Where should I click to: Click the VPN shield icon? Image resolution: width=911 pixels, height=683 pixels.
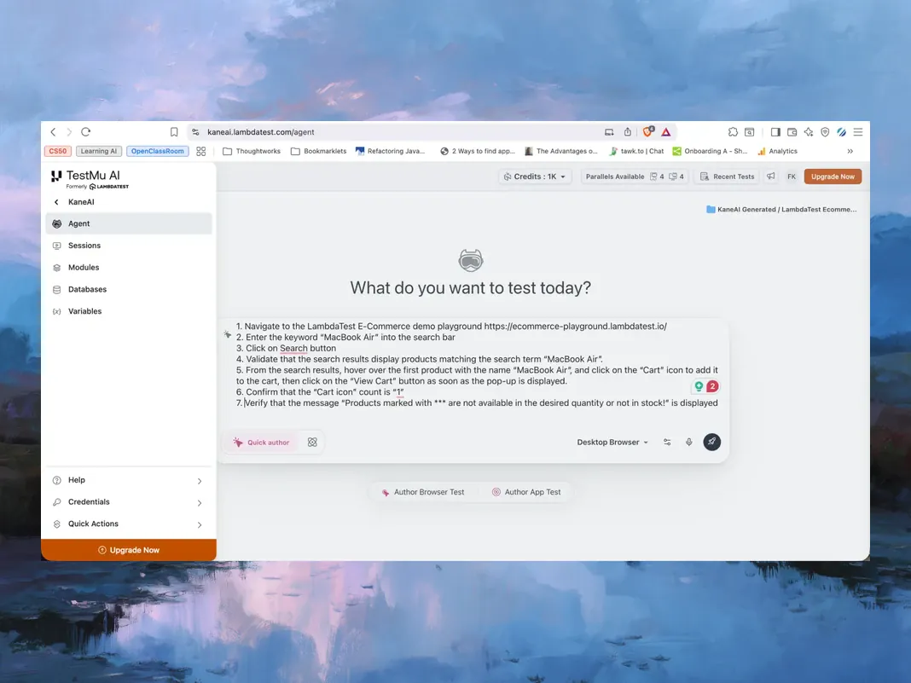tap(825, 132)
